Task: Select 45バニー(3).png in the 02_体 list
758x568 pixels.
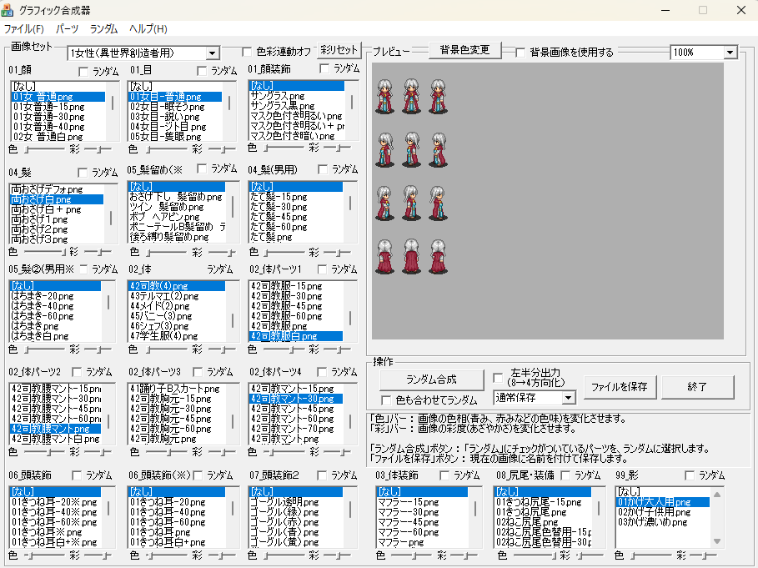Action: coord(161,316)
